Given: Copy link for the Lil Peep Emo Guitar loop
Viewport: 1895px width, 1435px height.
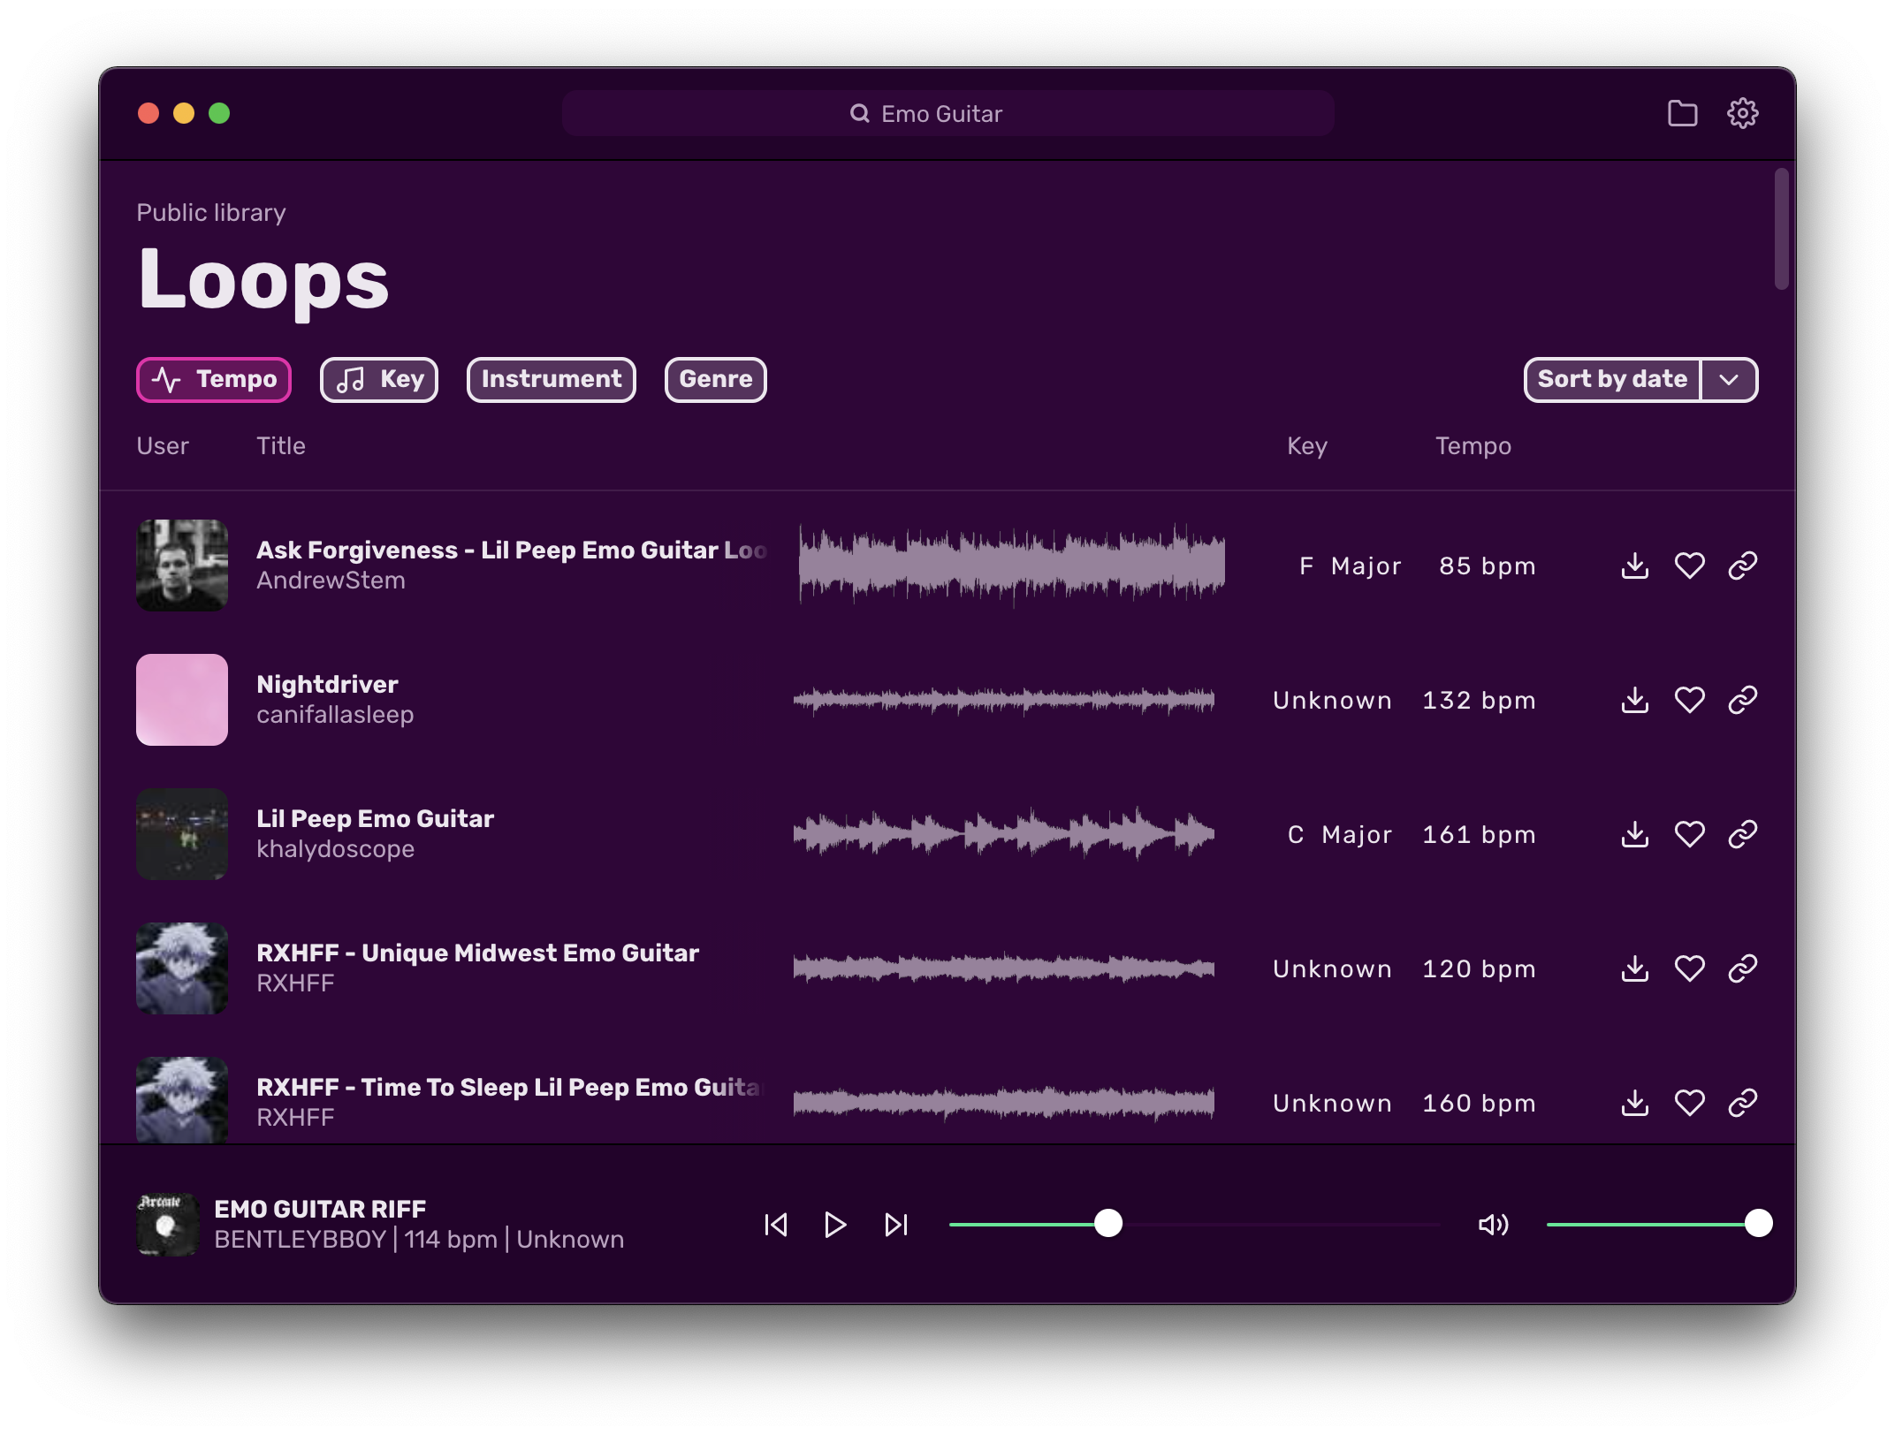Looking at the screenshot, I should 1742,833.
